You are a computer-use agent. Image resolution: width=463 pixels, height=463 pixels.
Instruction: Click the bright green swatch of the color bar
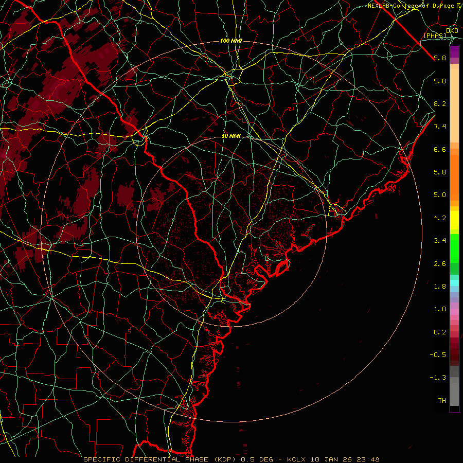pos(454,248)
